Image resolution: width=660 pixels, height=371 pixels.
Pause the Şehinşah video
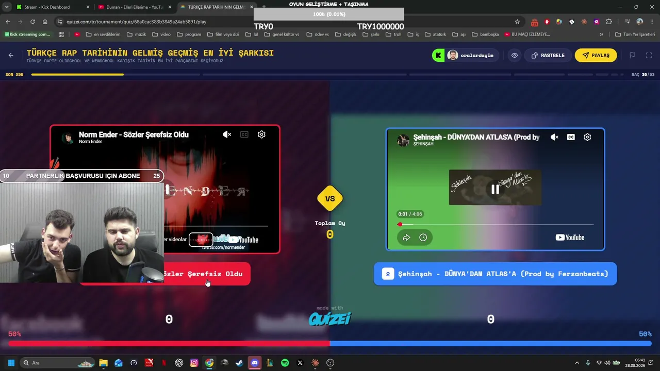click(495, 189)
